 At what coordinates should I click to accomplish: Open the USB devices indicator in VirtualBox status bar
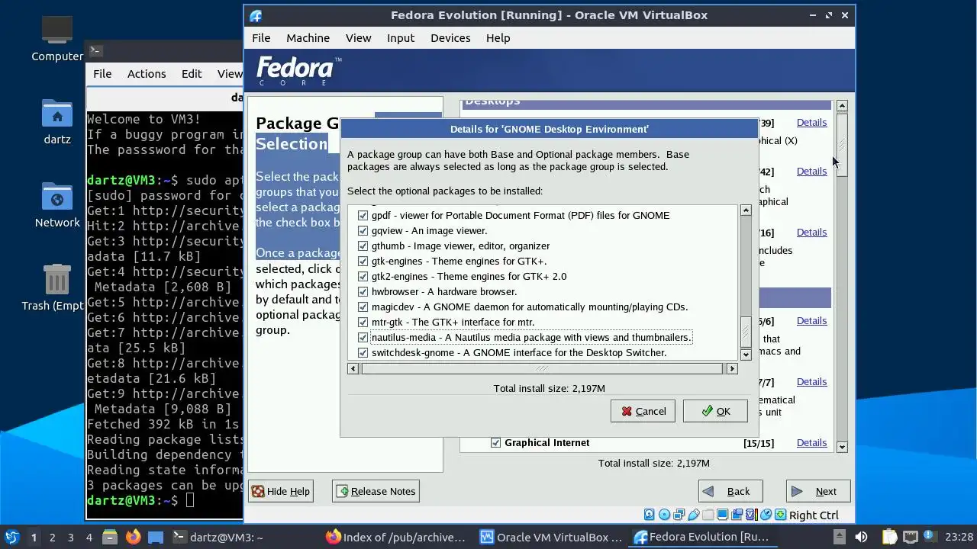tap(693, 515)
